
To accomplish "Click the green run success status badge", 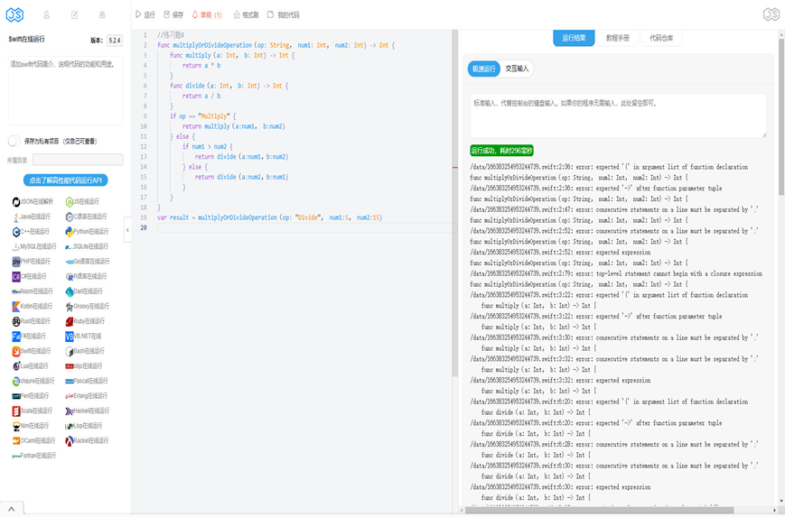I will click(501, 151).
